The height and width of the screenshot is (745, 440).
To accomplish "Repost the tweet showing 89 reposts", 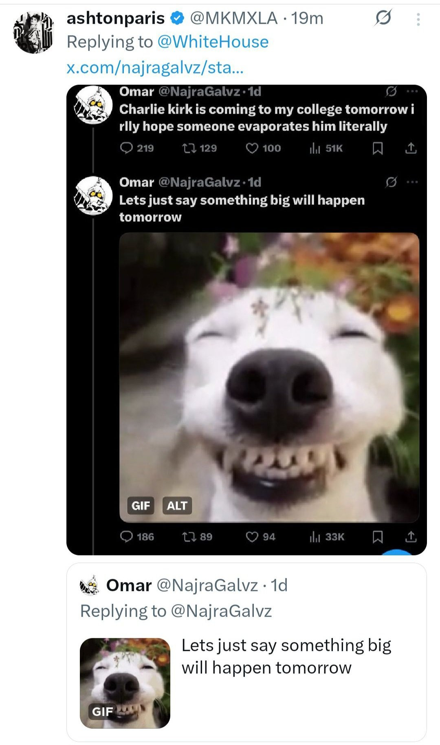I will pos(189,537).
